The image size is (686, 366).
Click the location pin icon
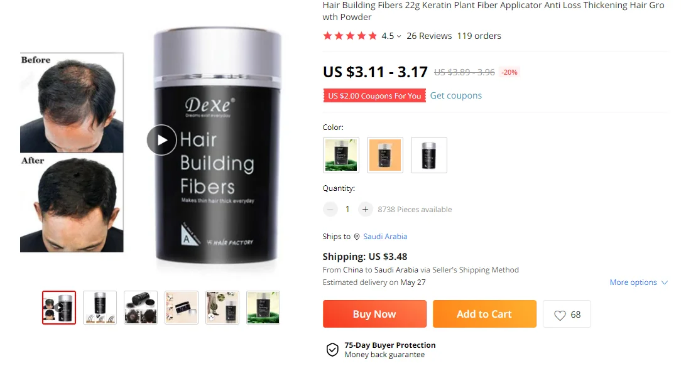click(357, 237)
